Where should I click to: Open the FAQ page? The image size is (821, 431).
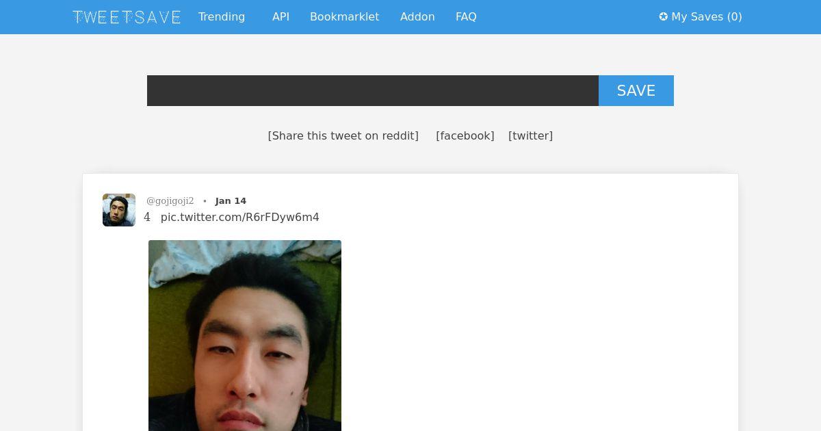point(466,16)
